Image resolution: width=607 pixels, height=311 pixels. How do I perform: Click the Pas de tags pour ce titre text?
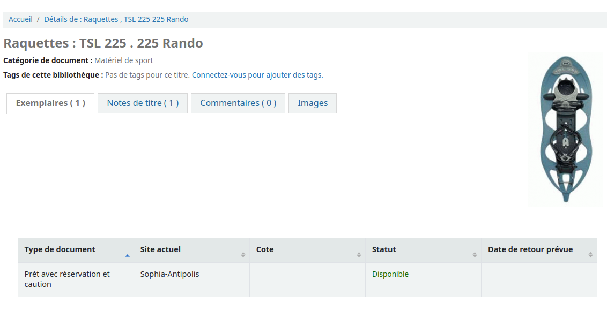[x=147, y=75]
